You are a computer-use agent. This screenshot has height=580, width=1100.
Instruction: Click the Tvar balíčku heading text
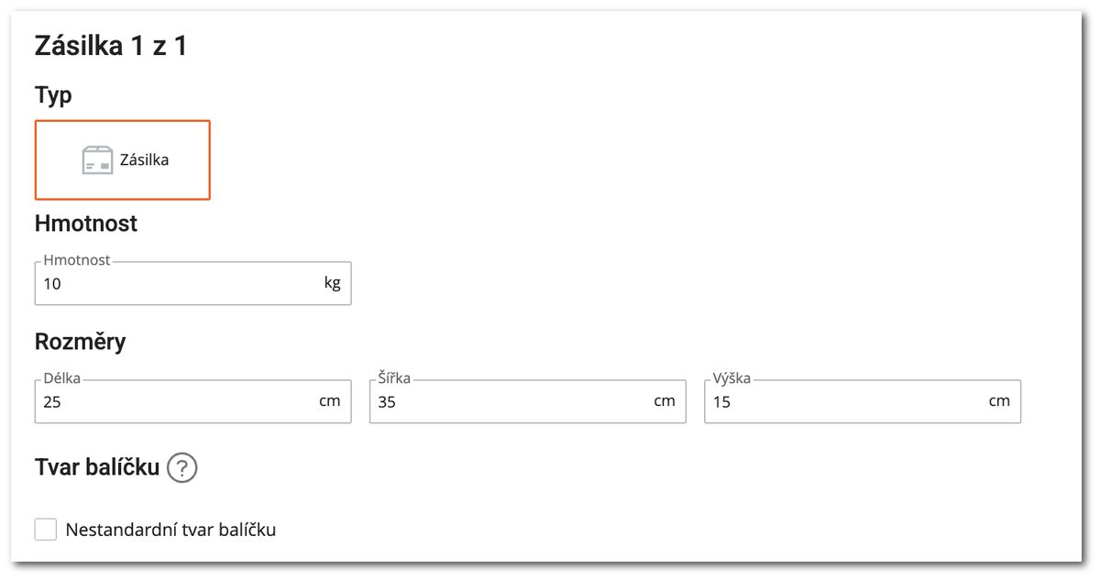coord(97,468)
